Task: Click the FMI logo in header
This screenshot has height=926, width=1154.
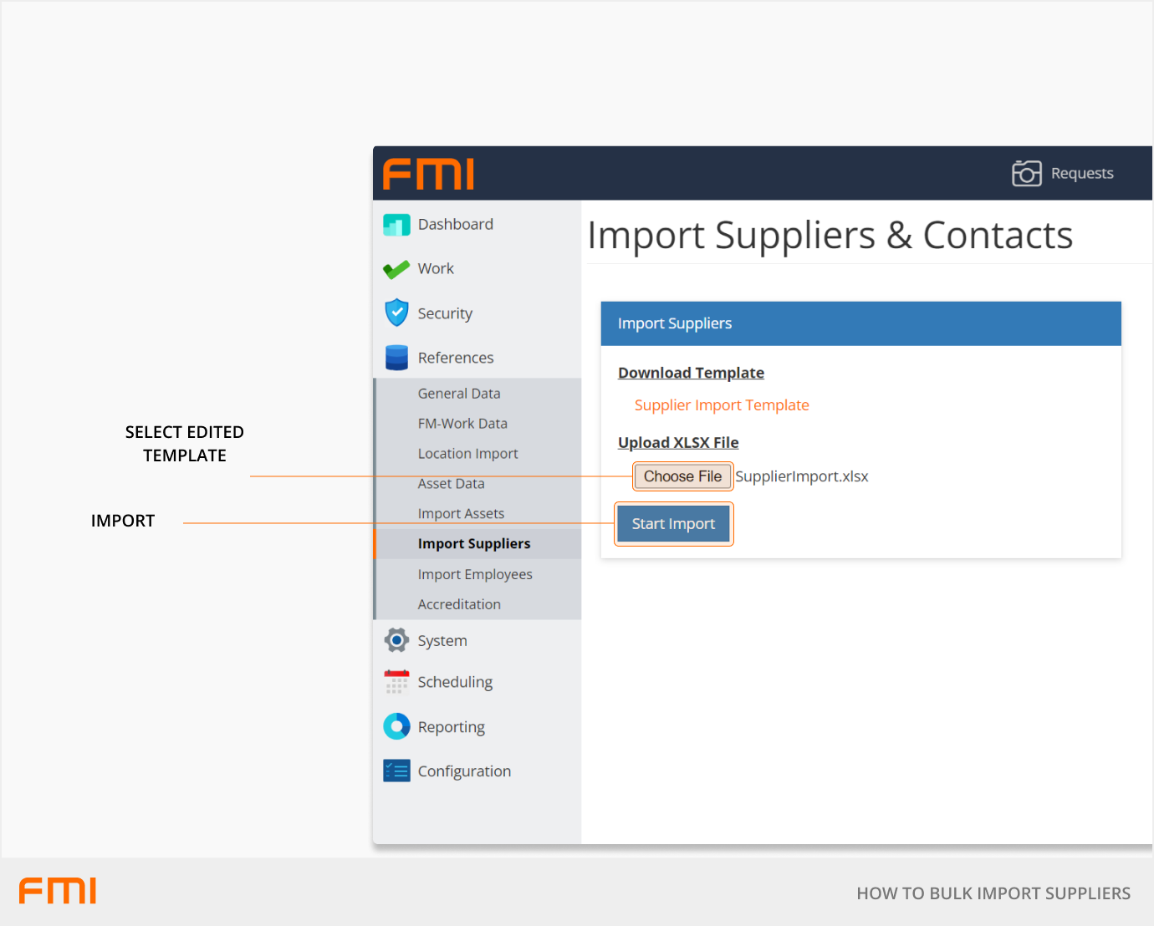Action: (428, 174)
